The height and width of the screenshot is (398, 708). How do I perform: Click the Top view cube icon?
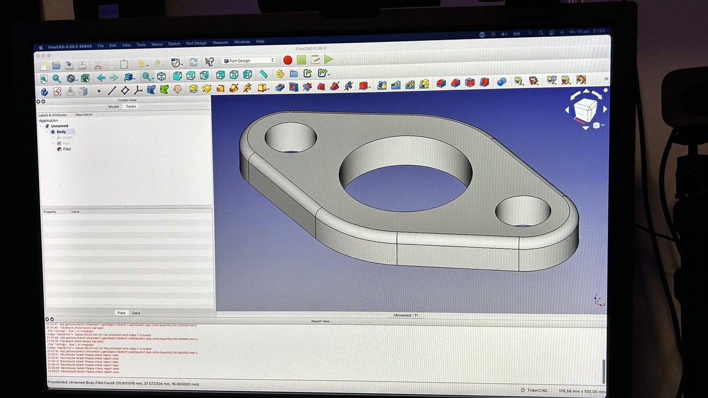(x=191, y=76)
